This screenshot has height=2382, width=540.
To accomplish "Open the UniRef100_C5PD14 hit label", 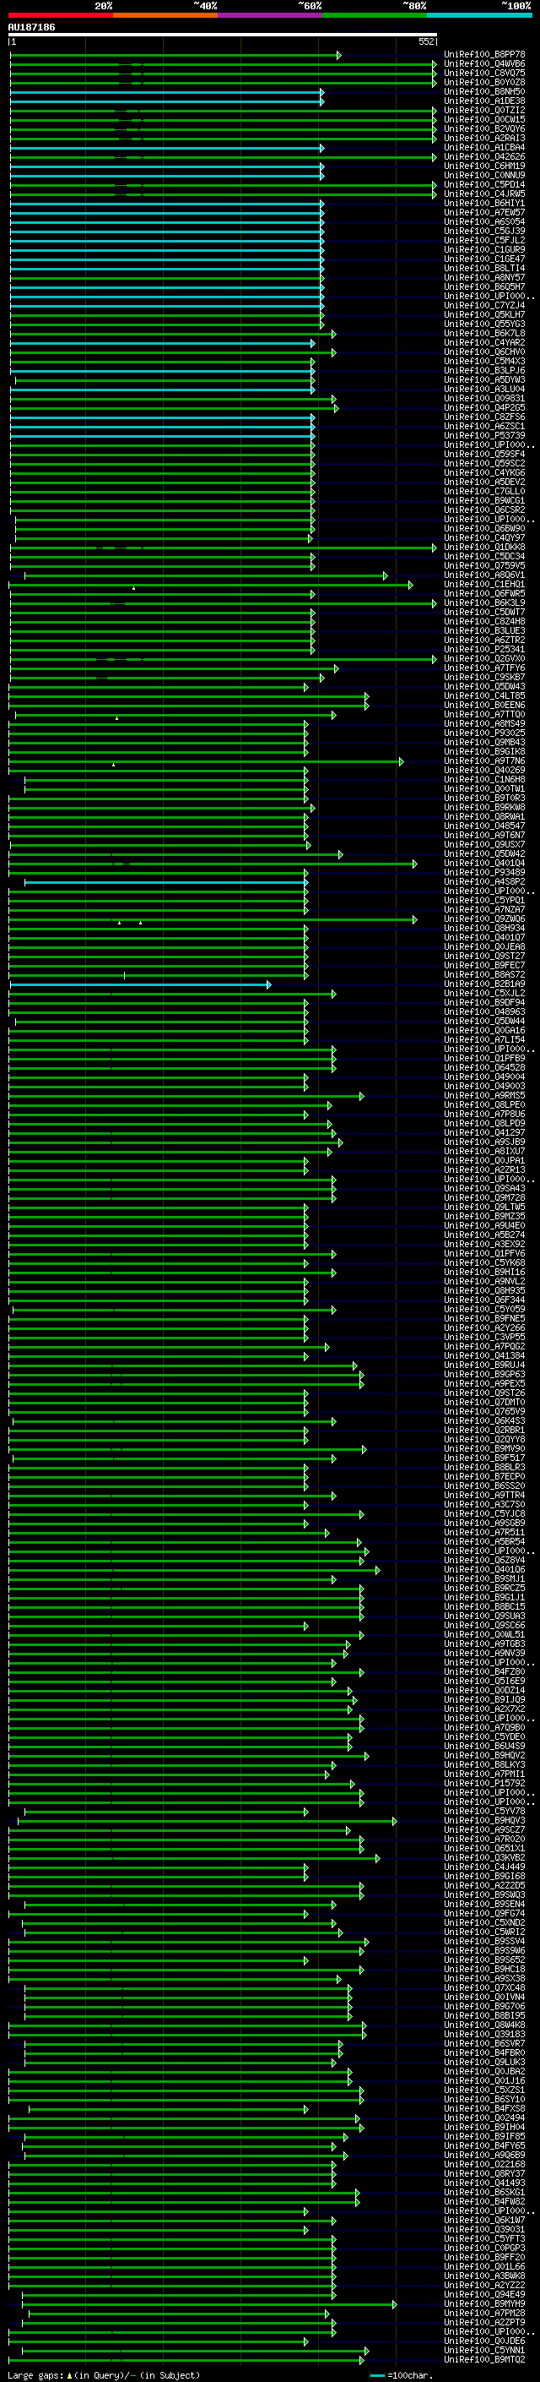I will pos(484,185).
